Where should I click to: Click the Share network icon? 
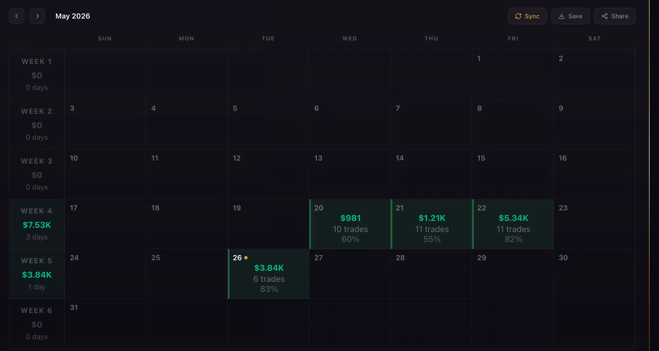605,16
